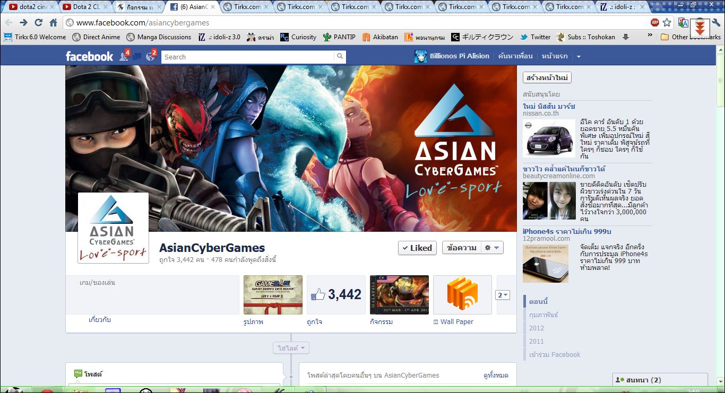The height and width of the screenshot is (393, 725).
Task: Click the search magnifier button
Action: pos(340,57)
